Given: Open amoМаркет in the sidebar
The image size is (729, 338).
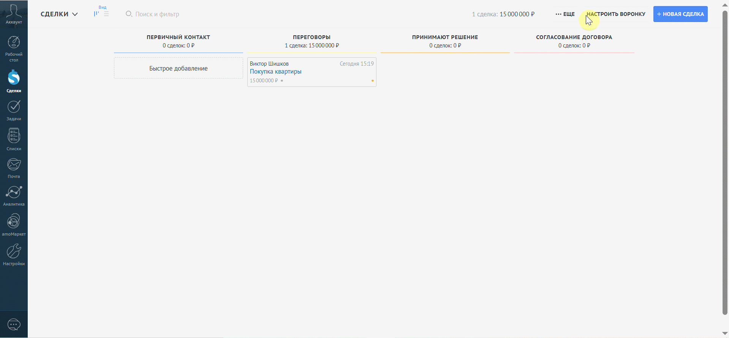Looking at the screenshot, I should coord(14,225).
